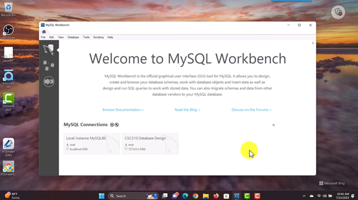Open the taskbar clock and date

(343, 196)
